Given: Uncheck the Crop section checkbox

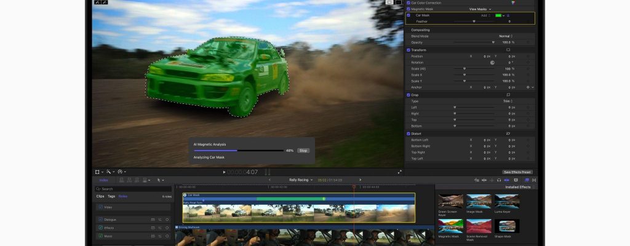Looking at the screenshot, I should click(x=408, y=95).
